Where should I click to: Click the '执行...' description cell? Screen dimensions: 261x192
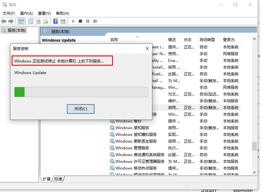point(173,148)
